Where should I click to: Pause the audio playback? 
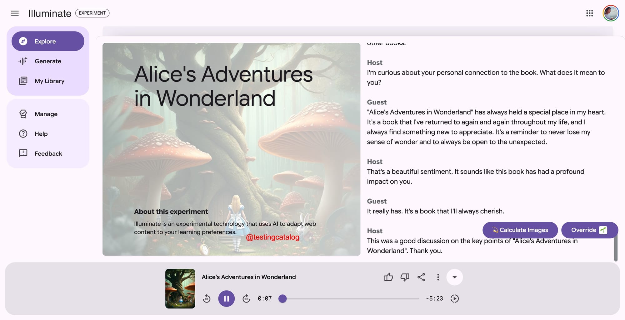pyautogui.click(x=227, y=298)
